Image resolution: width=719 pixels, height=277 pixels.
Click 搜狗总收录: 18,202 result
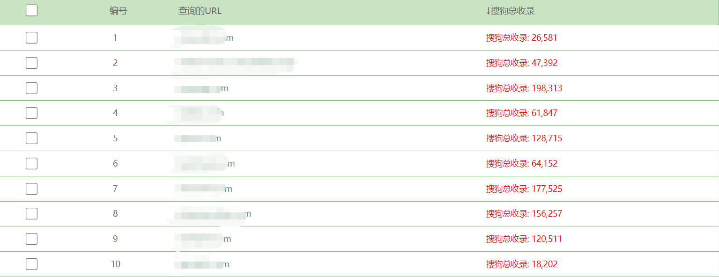coord(522,264)
